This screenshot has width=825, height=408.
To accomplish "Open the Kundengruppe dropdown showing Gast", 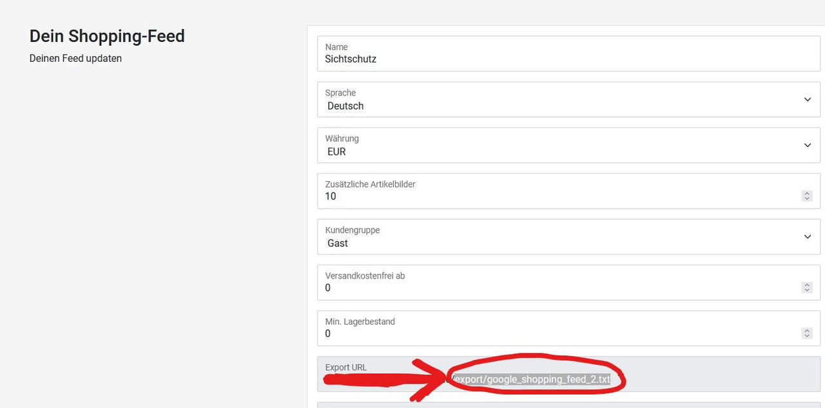I will coord(568,237).
